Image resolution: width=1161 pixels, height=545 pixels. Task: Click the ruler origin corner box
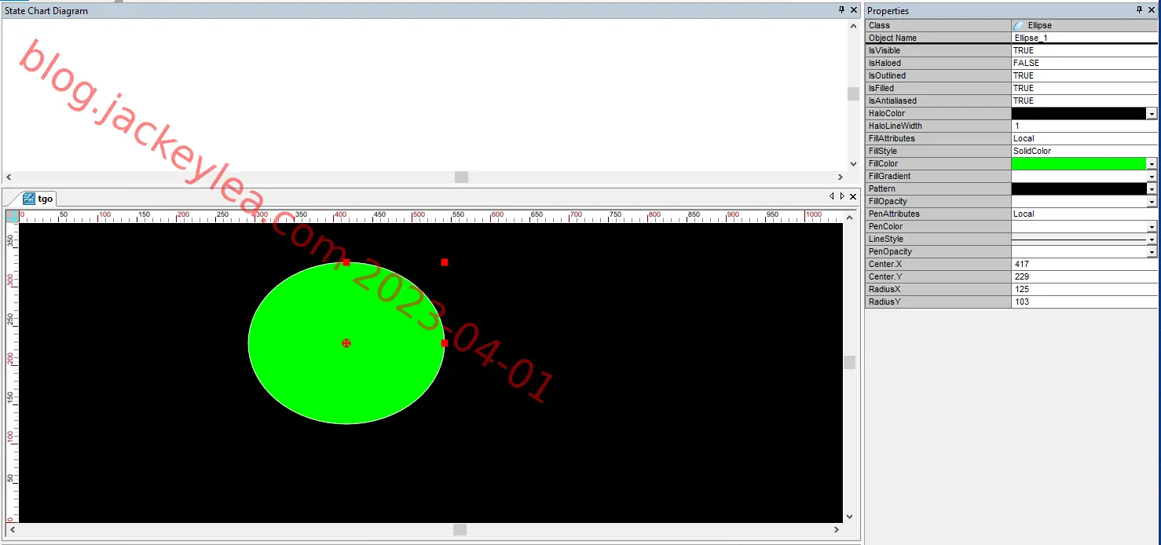click(12, 216)
